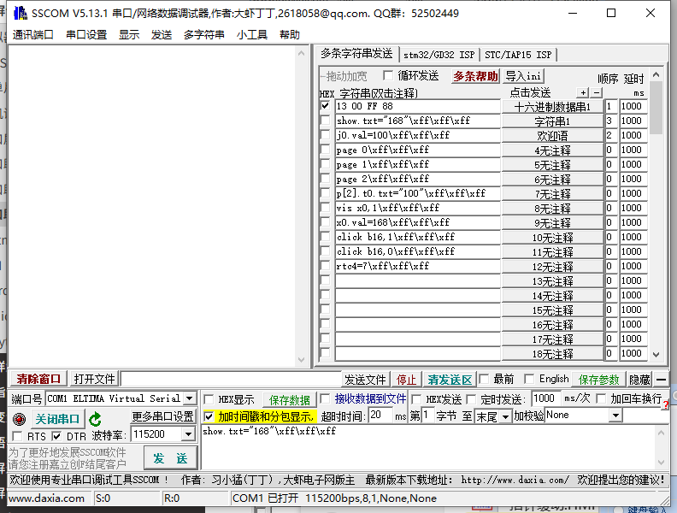Toggle the HEX checkbox for row 13 00 FF 88

[325, 106]
